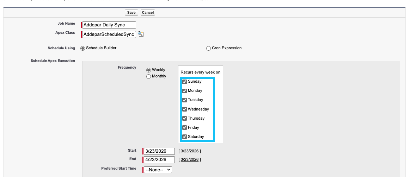Click the 'Job Name' label
The width and height of the screenshot is (410, 177).
pos(66,23)
